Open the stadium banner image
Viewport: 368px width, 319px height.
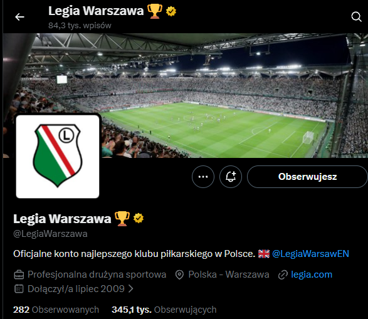coord(186,95)
